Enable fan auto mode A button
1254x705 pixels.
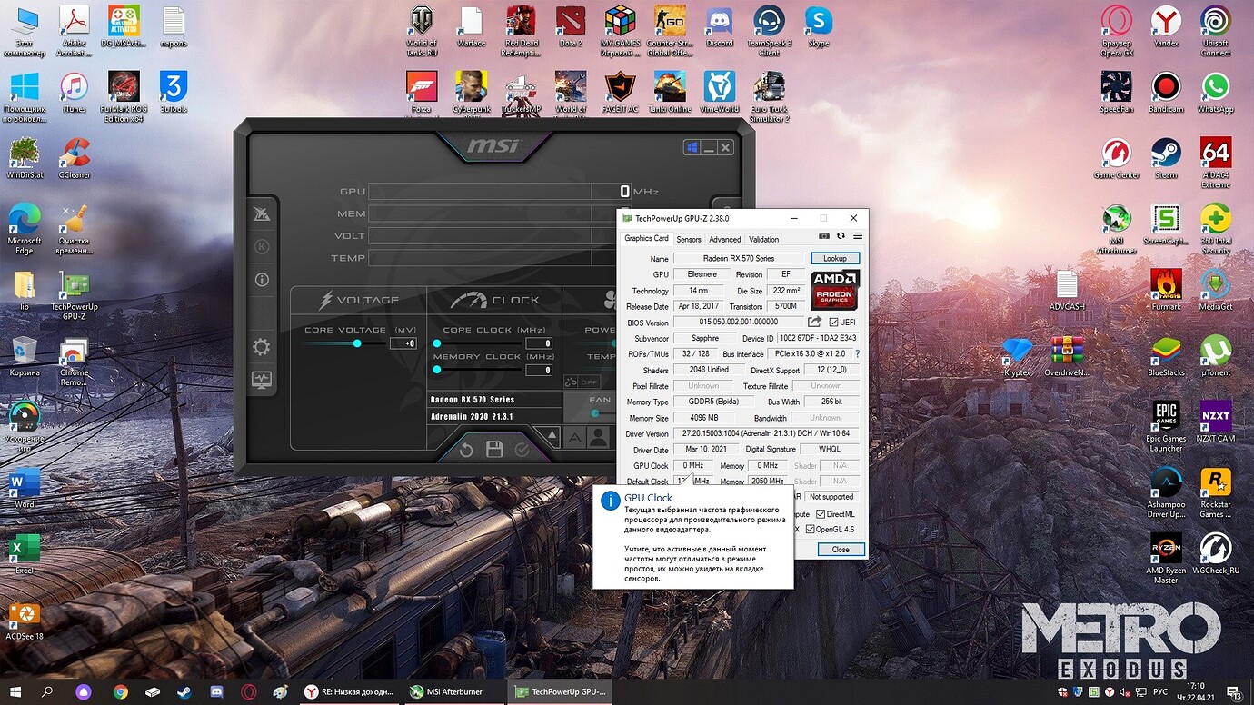tap(575, 437)
